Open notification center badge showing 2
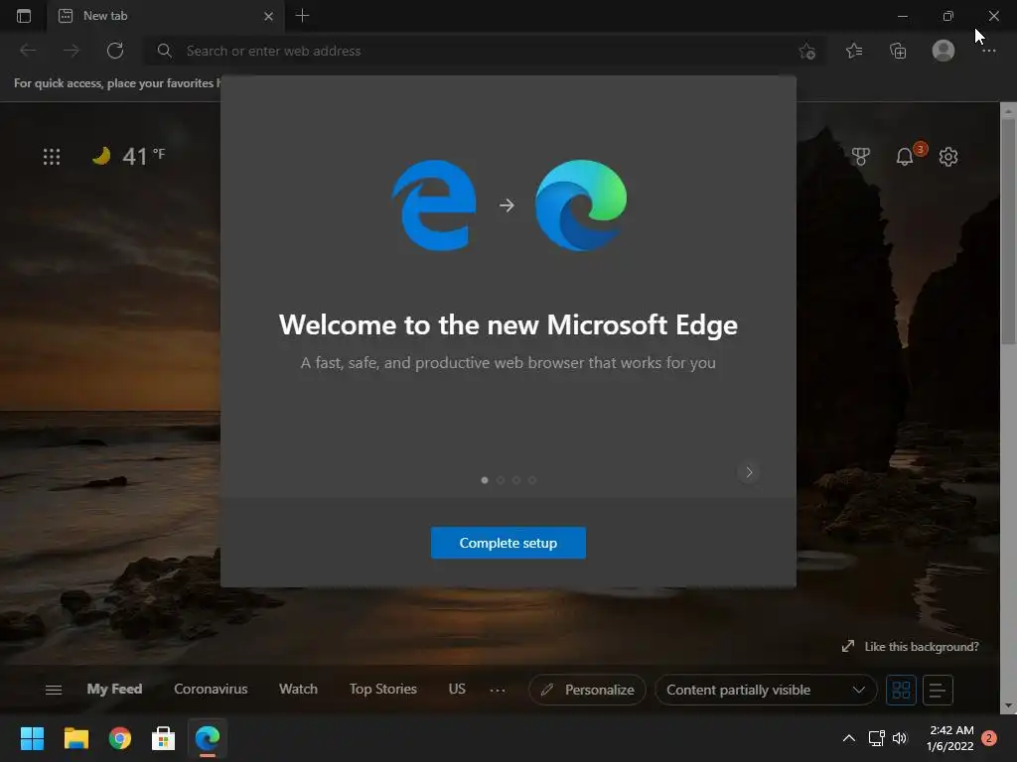1017x762 pixels. pyautogui.click(x=989, y=738)
